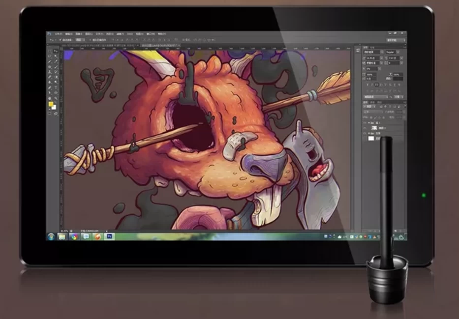Image resolution: width=459 pixels, height=319 pixels.
Task: Open the Windows Start menu
Action: (50, 236)
